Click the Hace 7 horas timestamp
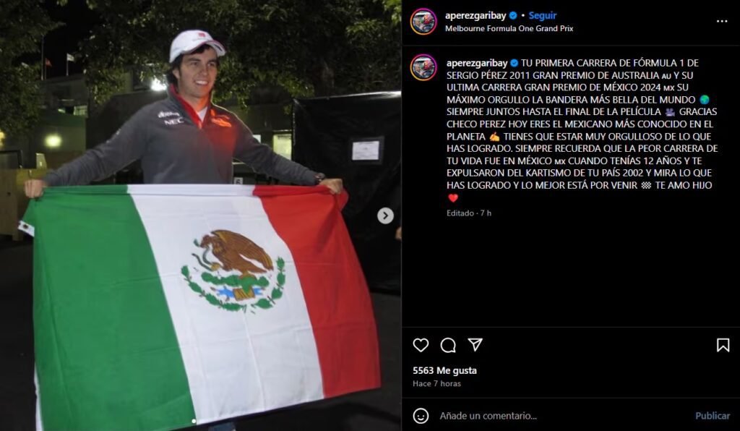This screenshot has width=740, height=431. [436, 383]
